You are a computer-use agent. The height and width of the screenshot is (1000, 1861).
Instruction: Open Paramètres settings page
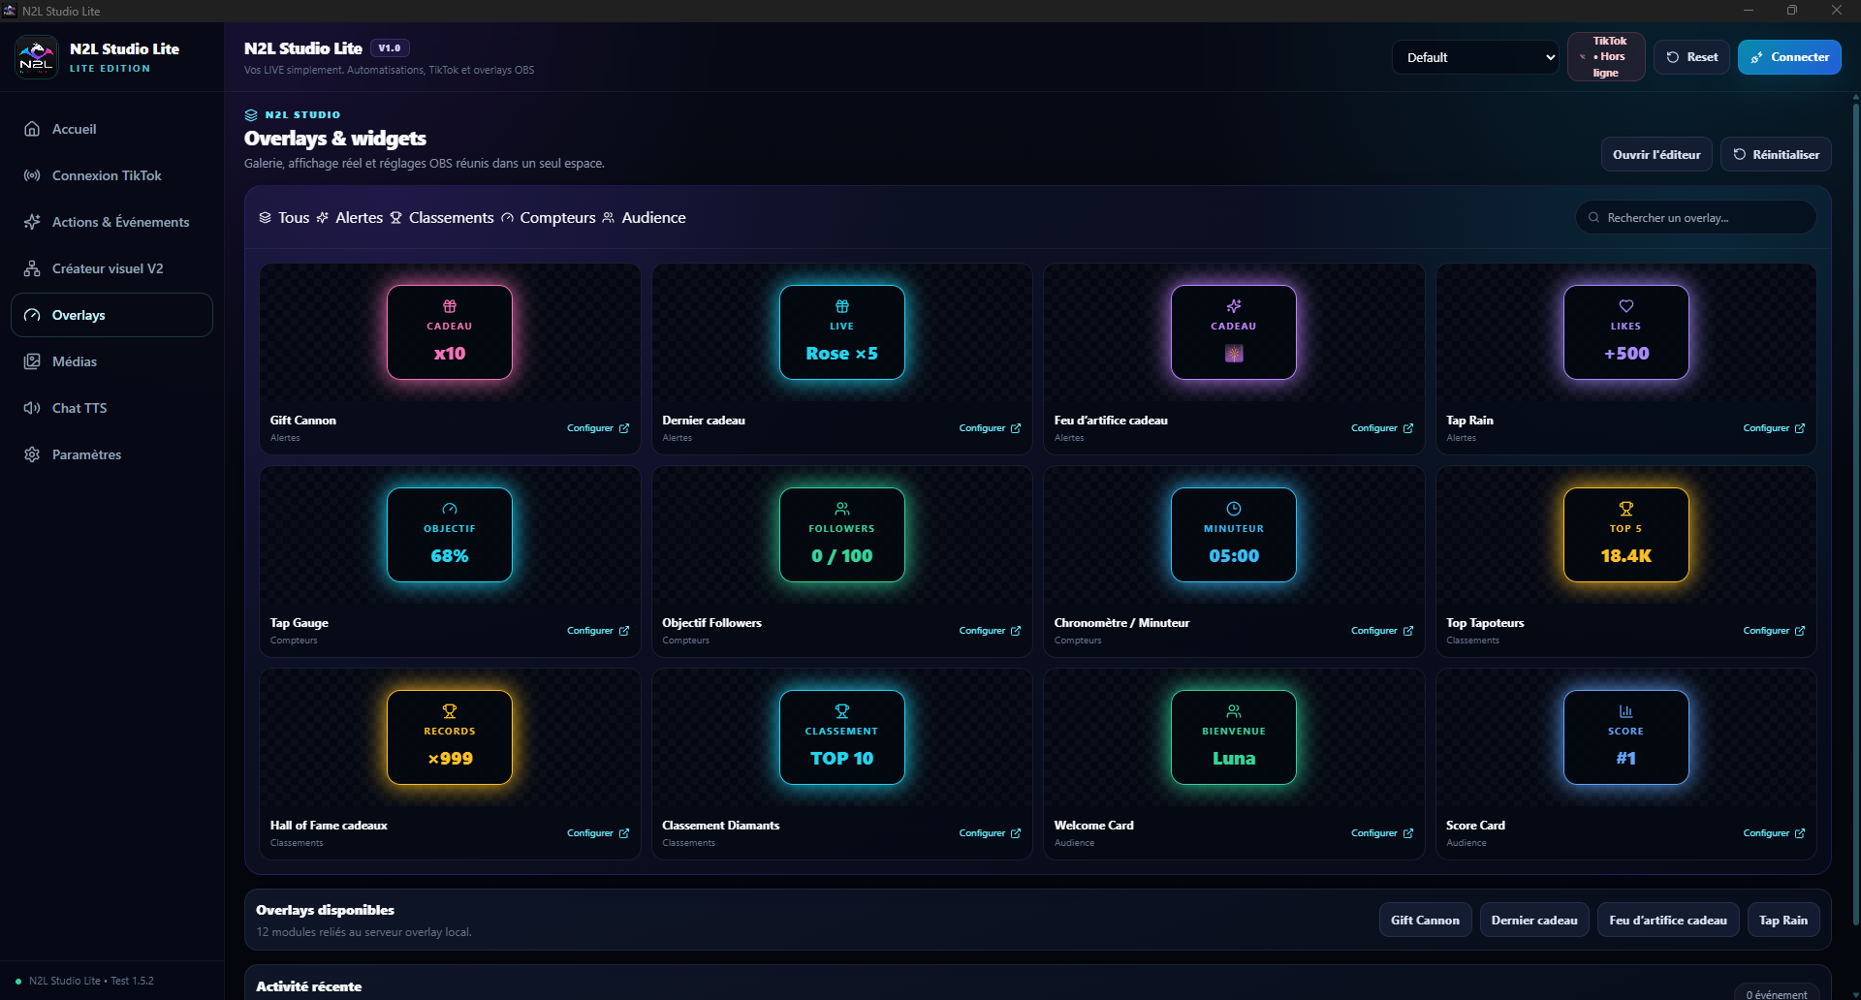(111, 454)
